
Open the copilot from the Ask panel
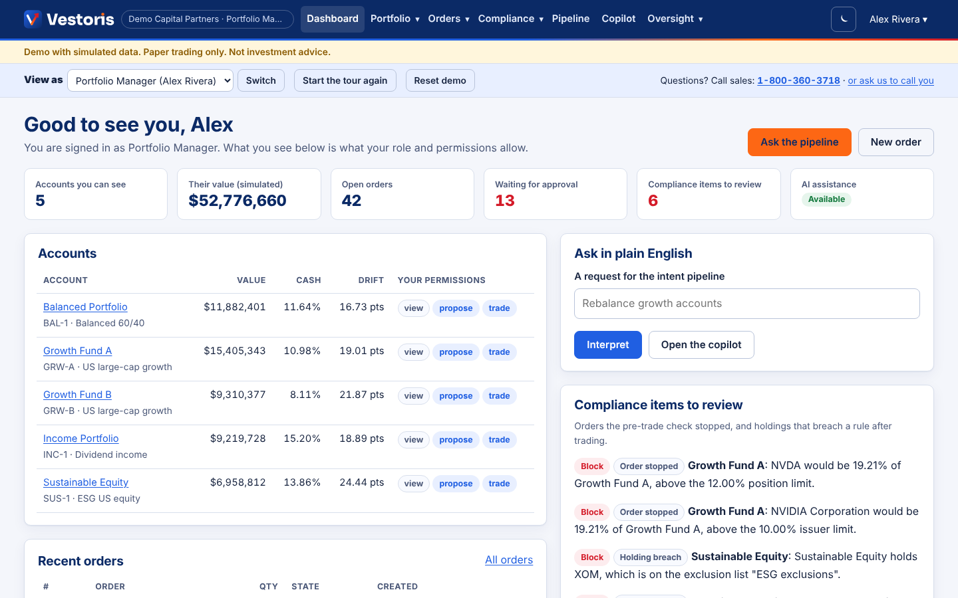(x=701, y=345)
